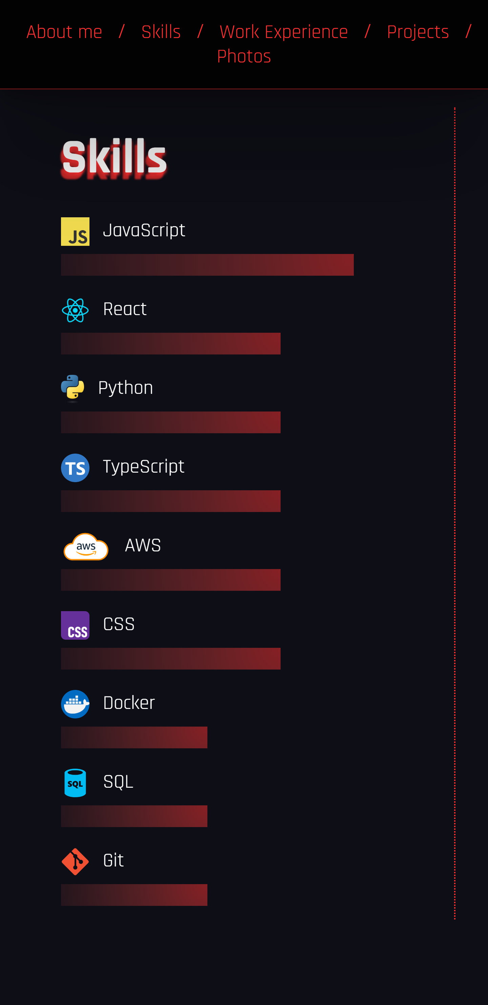Click the SQL database icon
Viewport: 488px width, 1005px height.
[75, 783]
